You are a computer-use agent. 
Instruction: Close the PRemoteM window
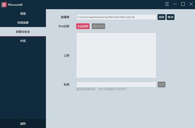(x=191, y=4)
